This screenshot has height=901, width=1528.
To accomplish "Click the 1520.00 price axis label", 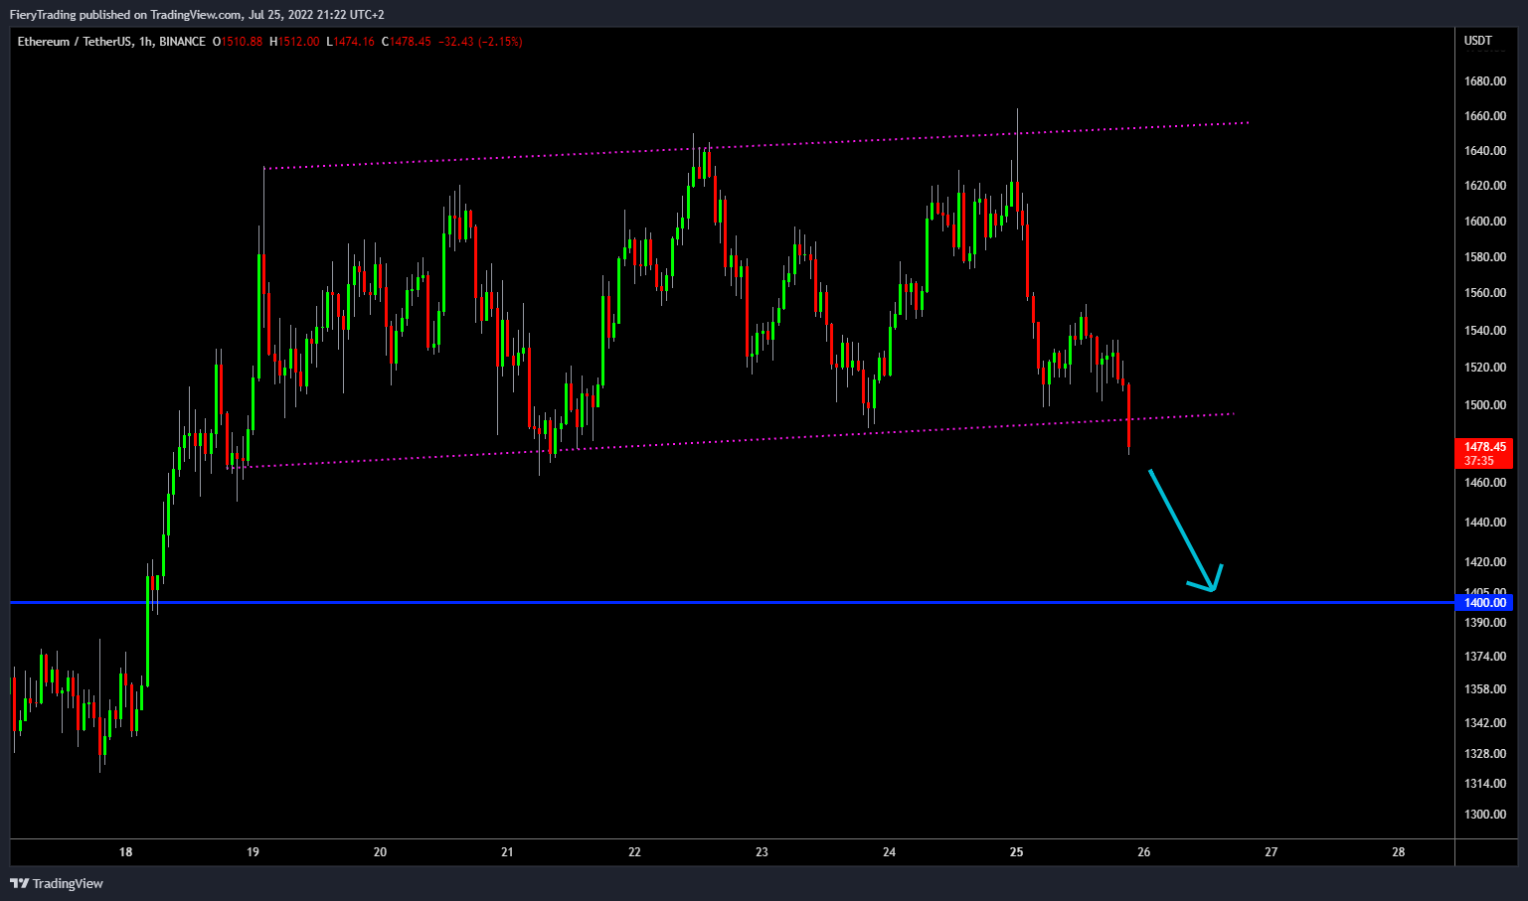I will [x=1484, y=368].
